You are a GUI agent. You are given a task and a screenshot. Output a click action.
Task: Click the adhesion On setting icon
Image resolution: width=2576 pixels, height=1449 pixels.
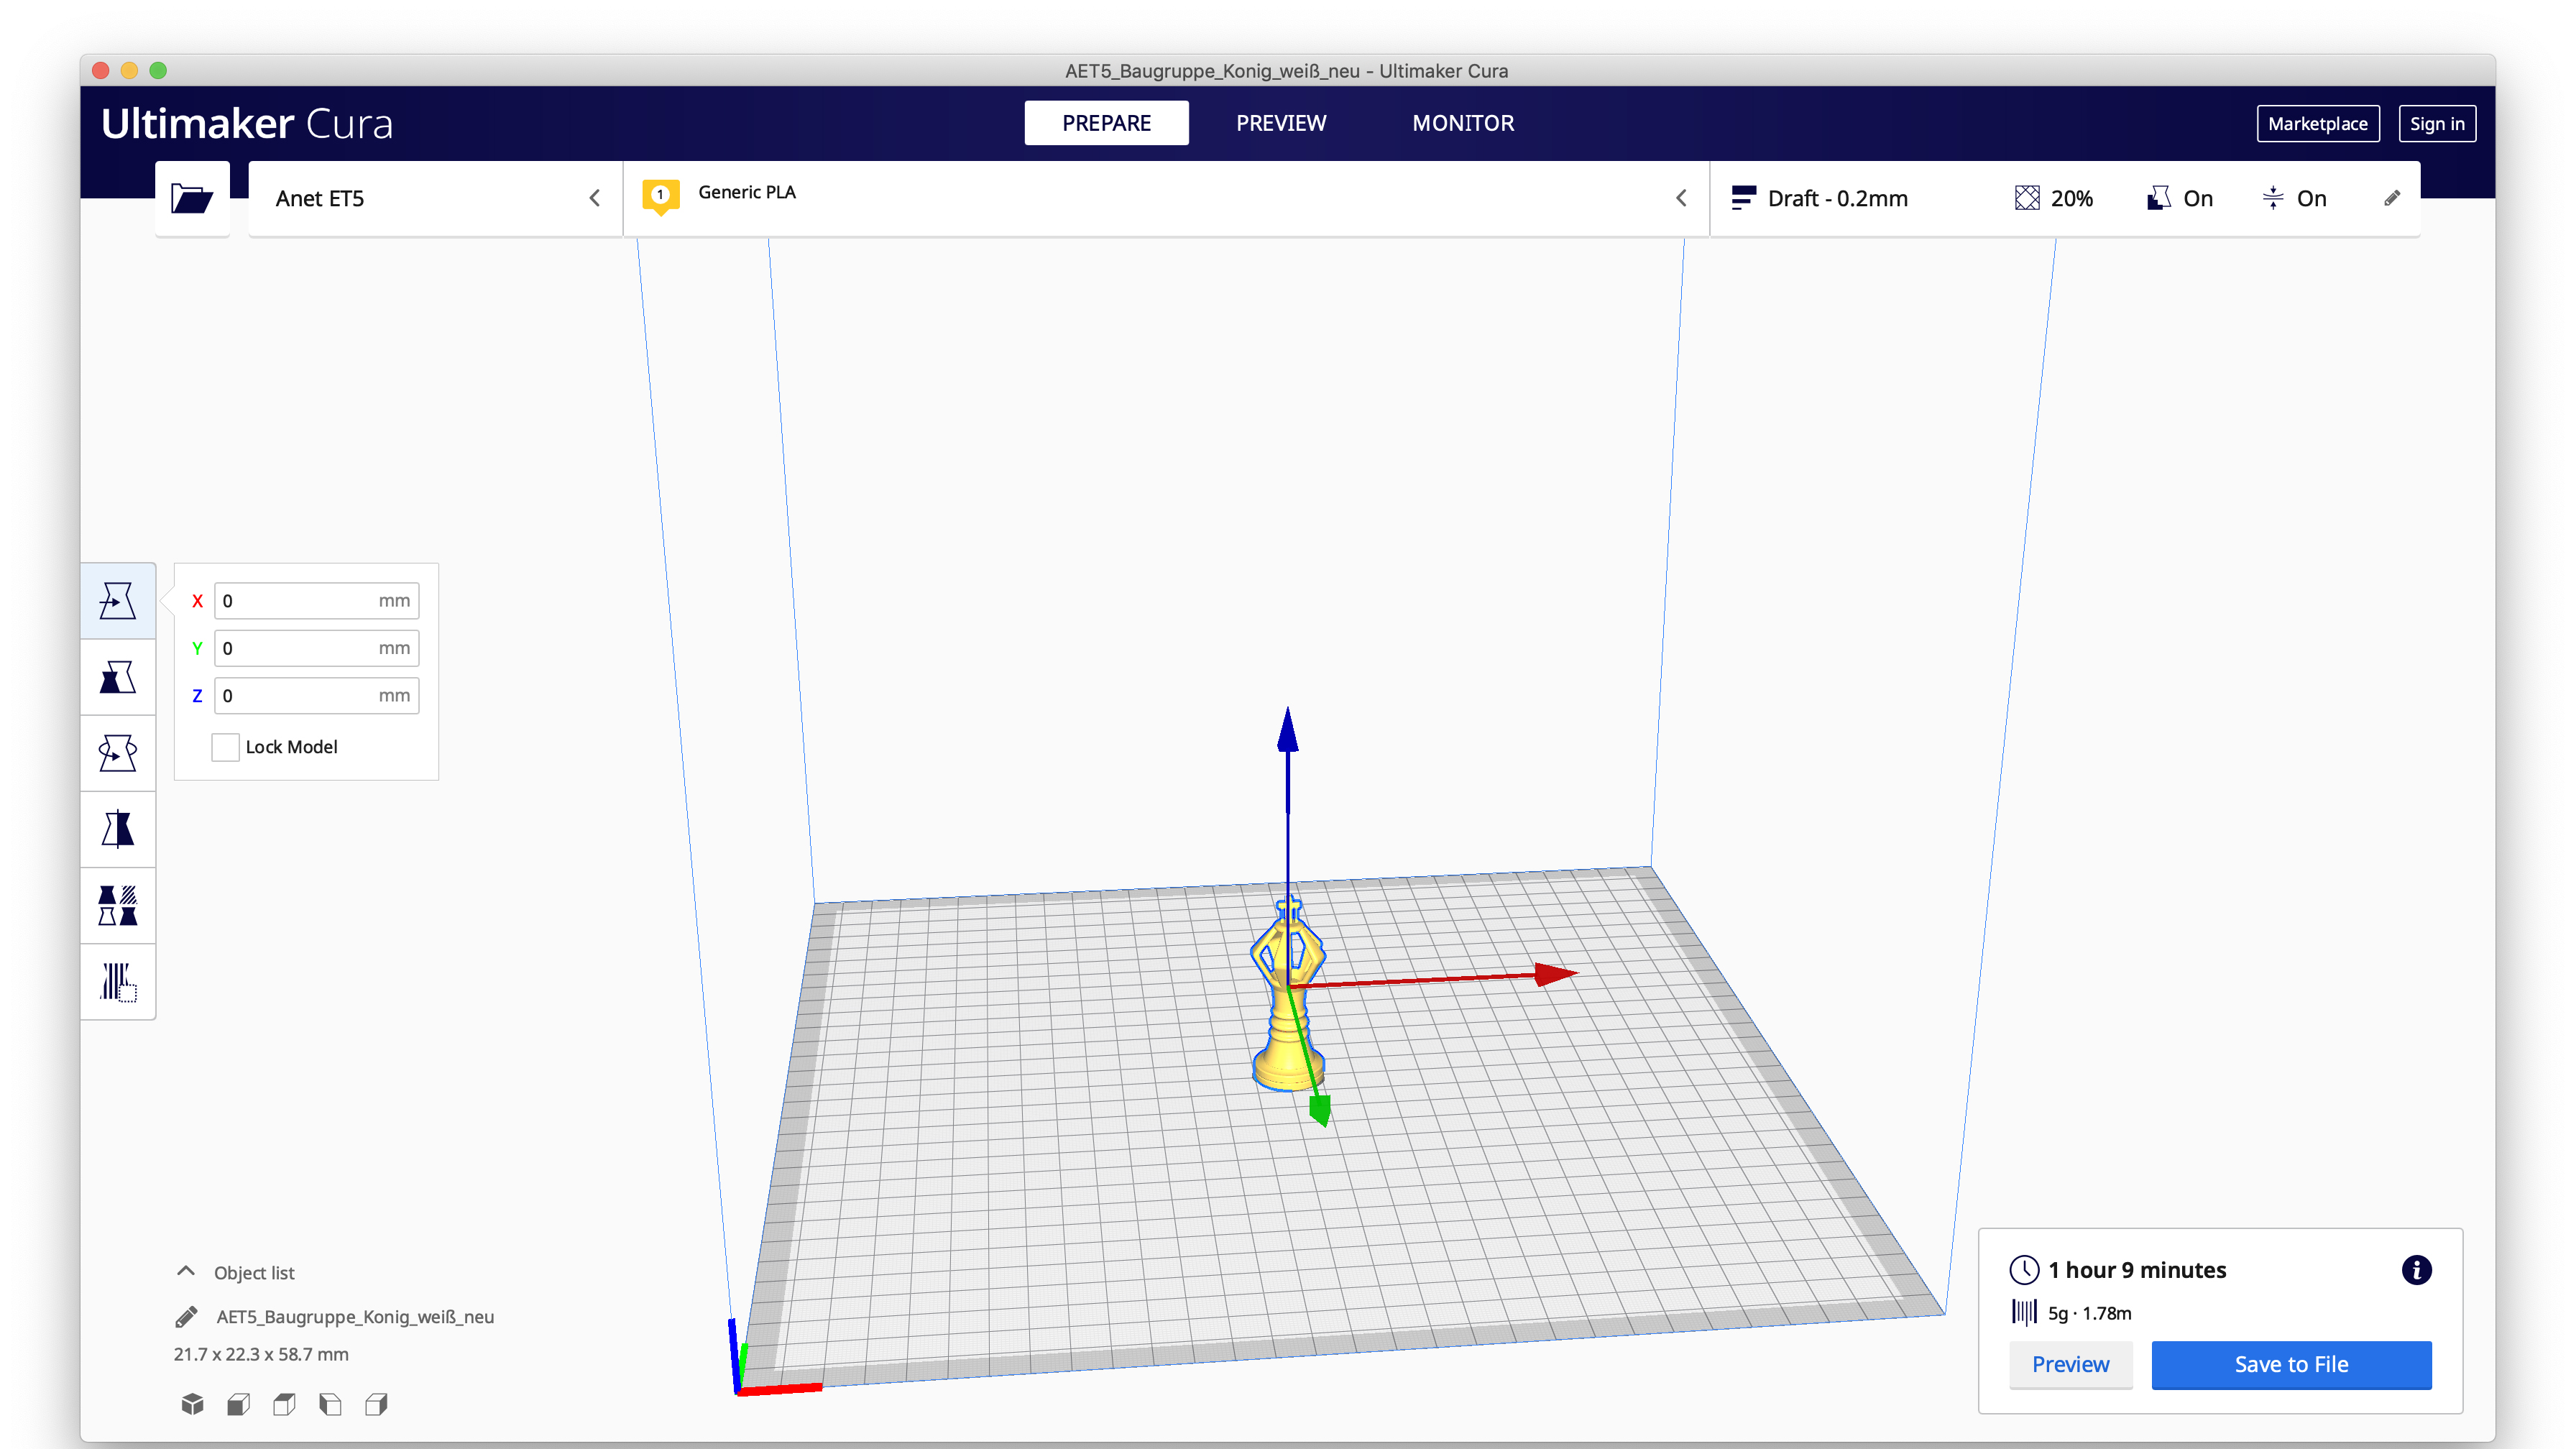click(2272, 198)
